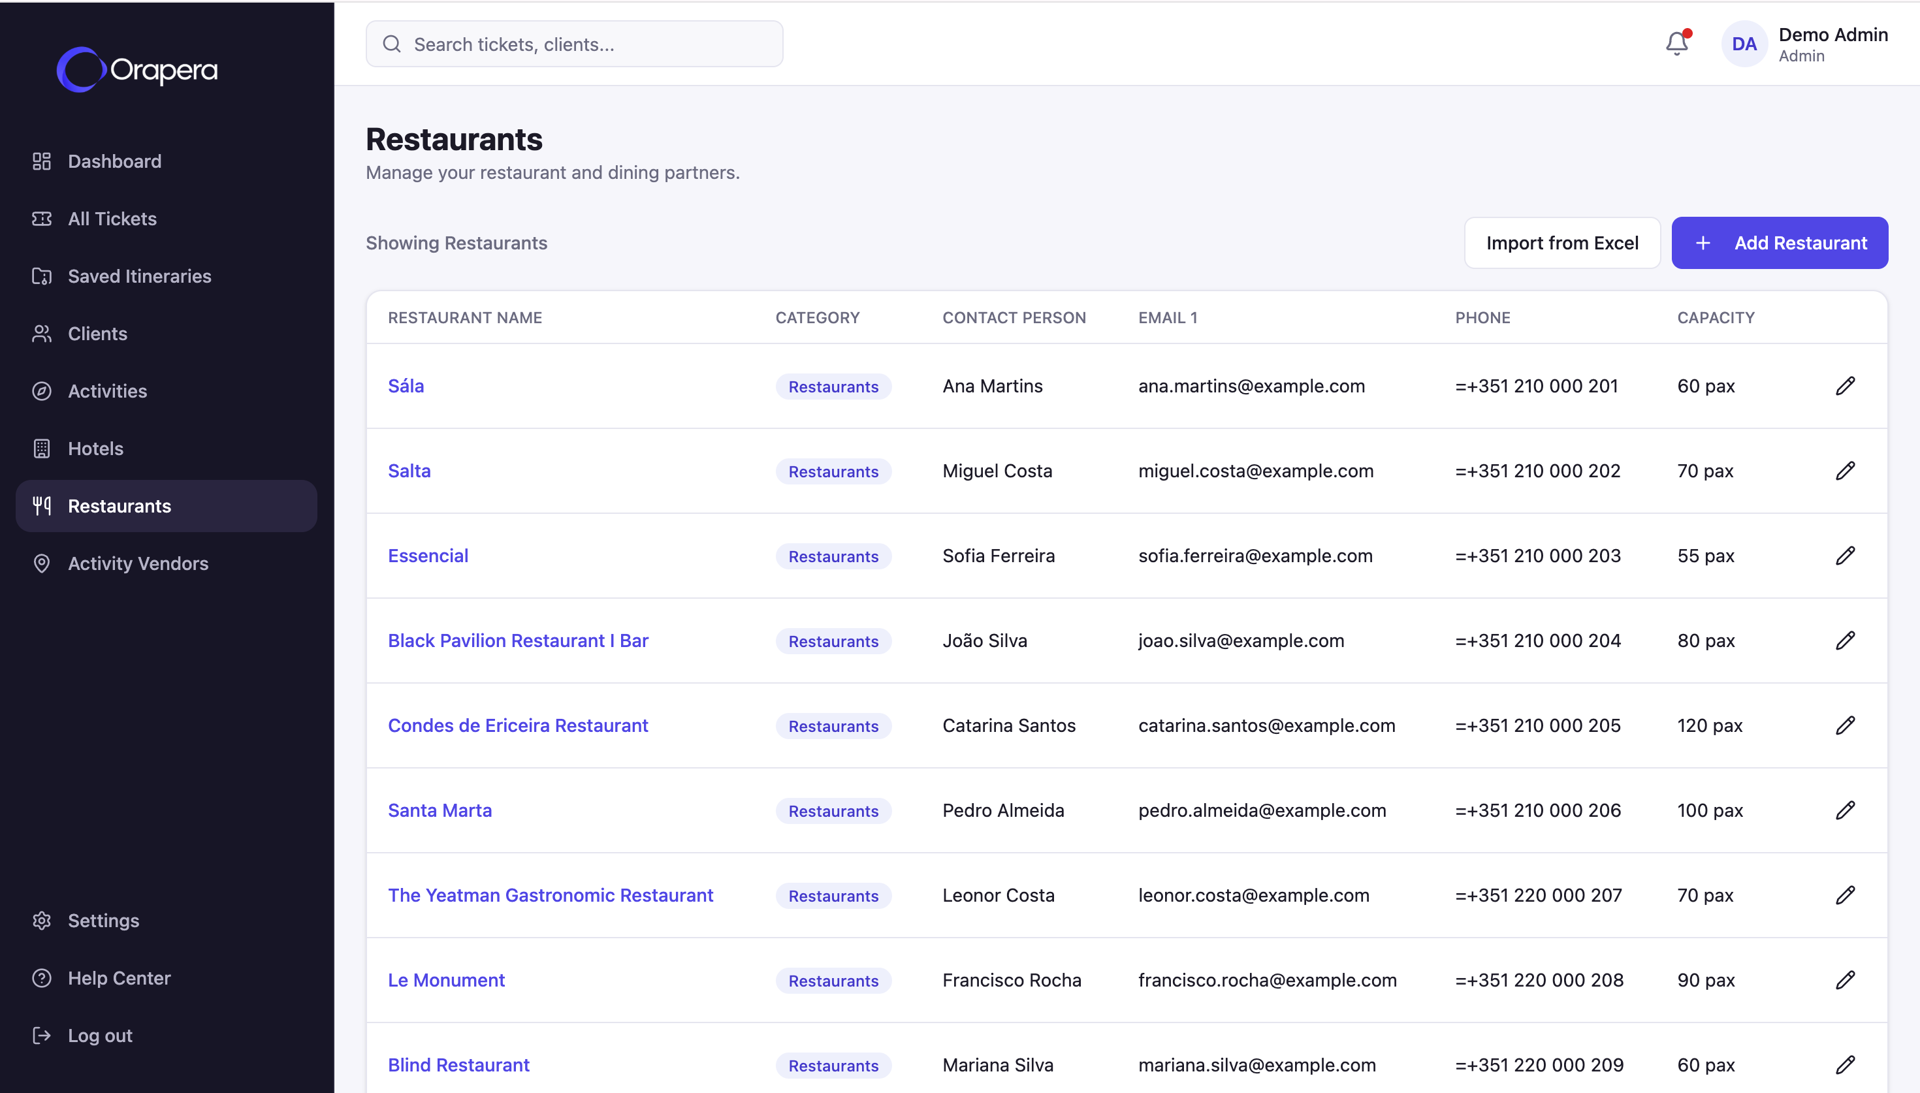Click pencil icon for Essencial

click(1845, 556)
